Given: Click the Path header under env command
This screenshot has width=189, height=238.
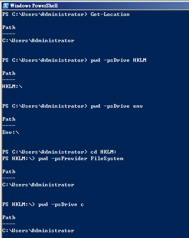Looking at the screenshot, I should pos(9,119).
